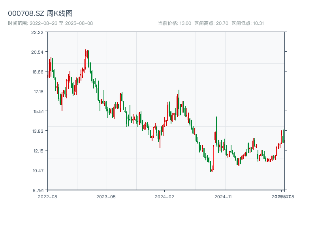This screenshot has height=237, width=316.
Task: Click y-axis value 8.791
Action: pyautogui.click(x=38, y=190)
